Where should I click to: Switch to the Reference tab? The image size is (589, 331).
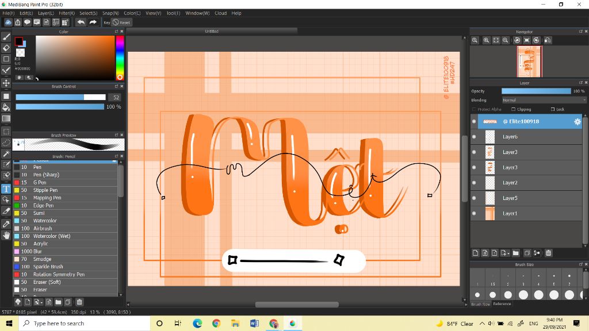coord(502,304)
